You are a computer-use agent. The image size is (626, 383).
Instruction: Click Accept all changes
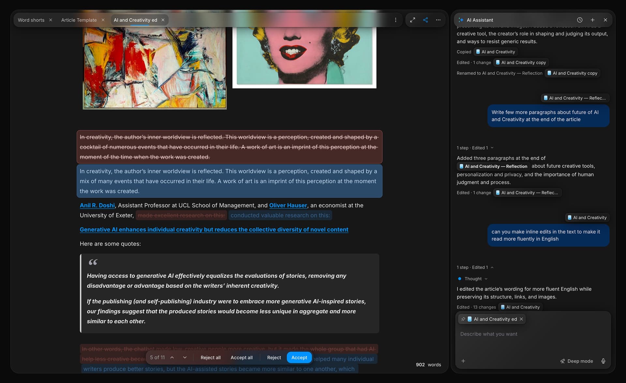click(x=242, y=357)
